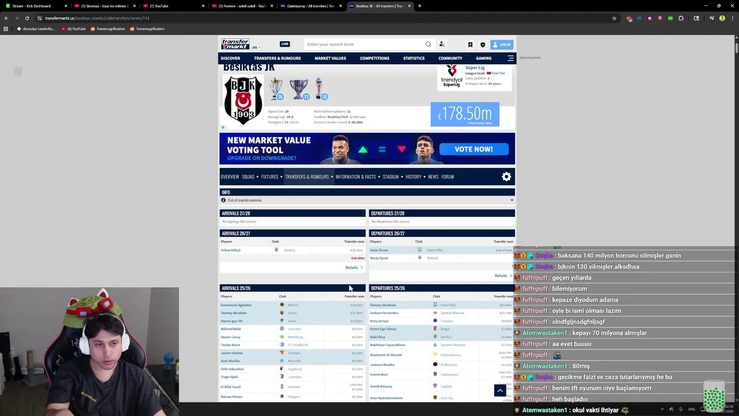Image resolution: width=739 pixels, height=416 pixels.
Task: Open Rafa Silva player link
Action: click(x=378, y=337)
